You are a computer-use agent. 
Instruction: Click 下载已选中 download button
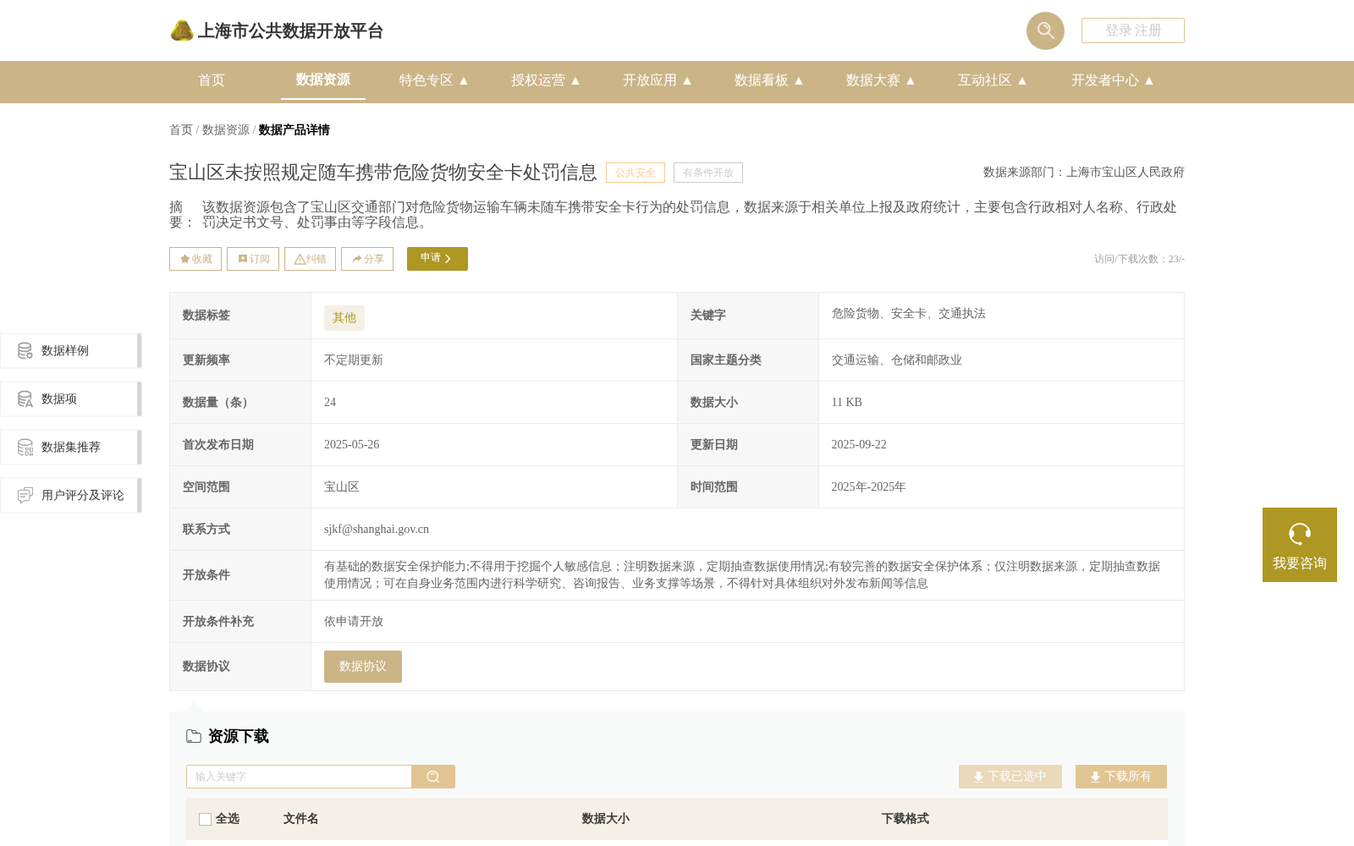click(1010, 777)
